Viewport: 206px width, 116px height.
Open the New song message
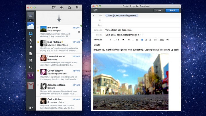click(59, 61)
